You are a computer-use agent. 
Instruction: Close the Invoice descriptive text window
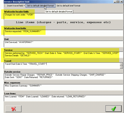tap(121, 2)
